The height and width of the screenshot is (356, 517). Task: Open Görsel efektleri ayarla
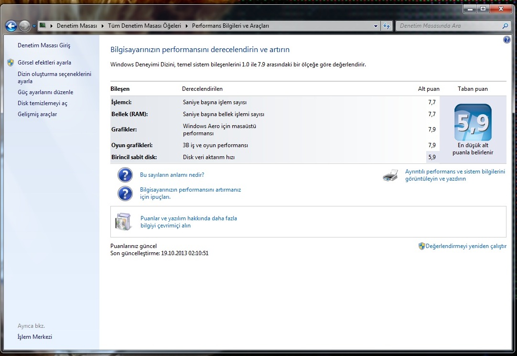(x=44, y=62)
